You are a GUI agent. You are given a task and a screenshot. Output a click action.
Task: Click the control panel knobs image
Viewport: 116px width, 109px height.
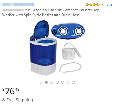(x=68, y=31)
